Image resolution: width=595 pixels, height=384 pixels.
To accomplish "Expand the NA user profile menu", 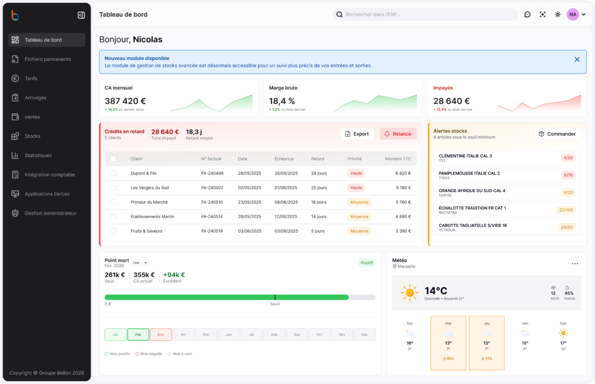I will point(576,15).
